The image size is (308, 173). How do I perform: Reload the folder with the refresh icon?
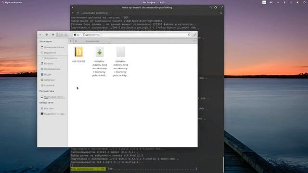(x=189, y=35)
